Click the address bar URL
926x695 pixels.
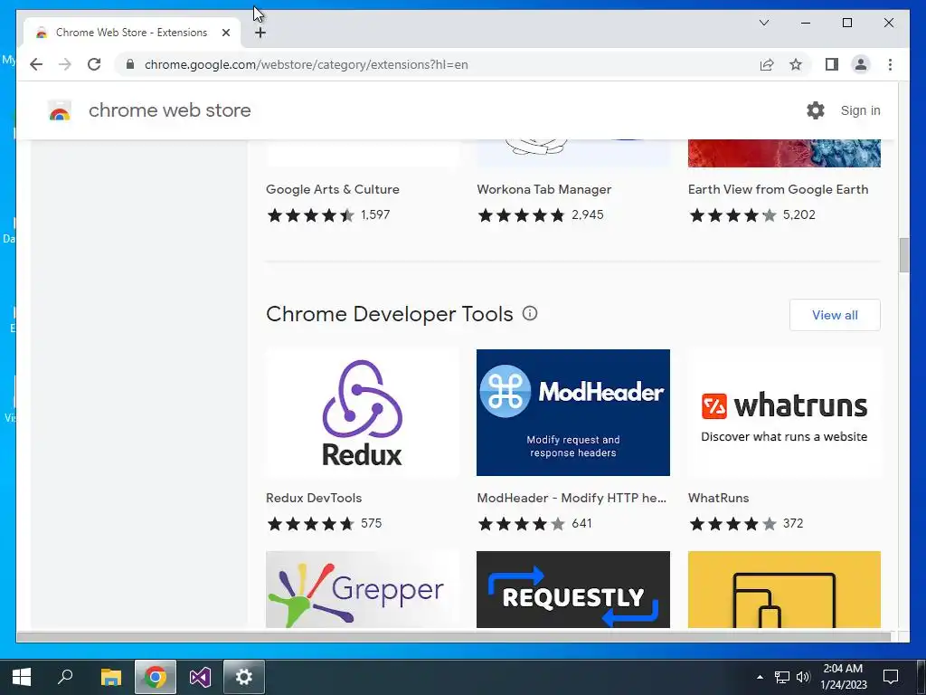pos(306,64)
